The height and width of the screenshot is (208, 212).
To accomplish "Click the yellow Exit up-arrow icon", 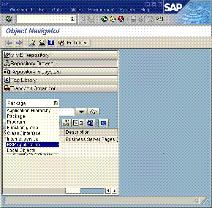I will [113, 19].
